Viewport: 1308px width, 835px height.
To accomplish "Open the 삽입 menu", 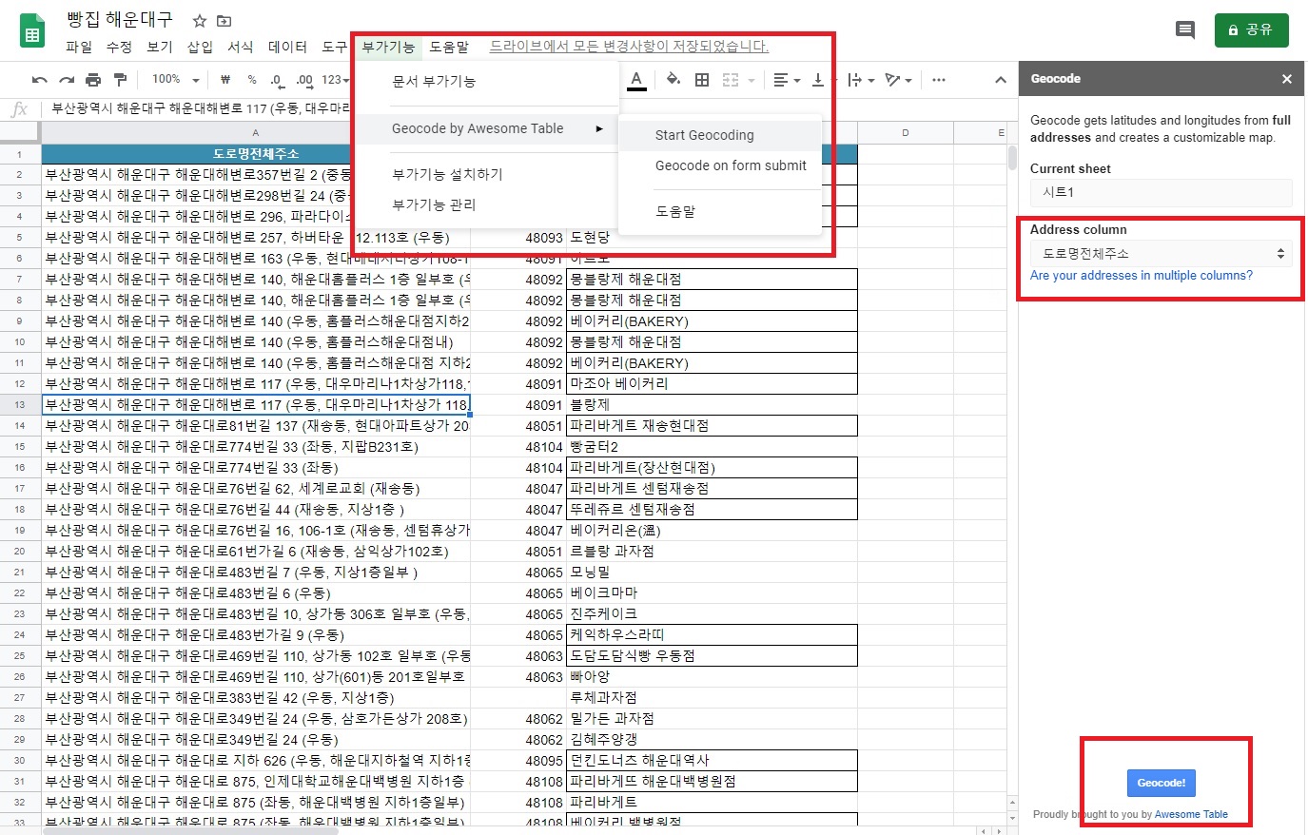I will click(x=200, y=47).
